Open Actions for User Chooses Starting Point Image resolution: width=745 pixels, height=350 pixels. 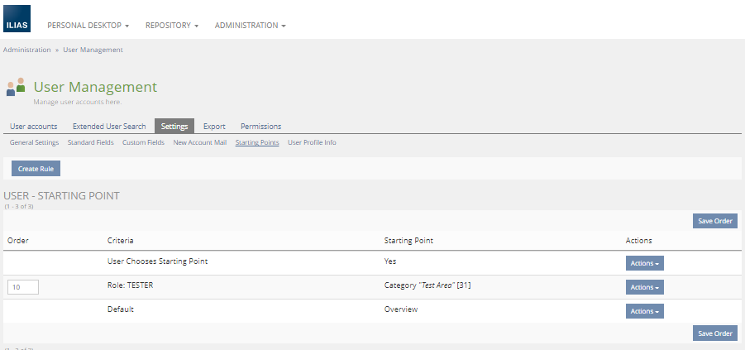pyautogui.click(x=644, y=263)
